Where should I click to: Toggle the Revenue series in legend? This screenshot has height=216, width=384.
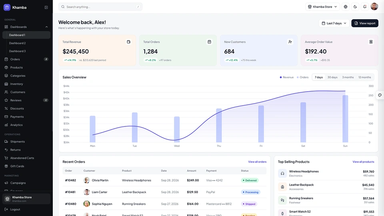(x=286, y=77)
